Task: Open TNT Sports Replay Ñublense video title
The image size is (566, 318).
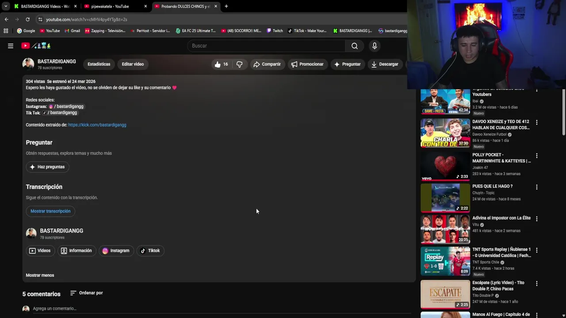Action: 501,253
